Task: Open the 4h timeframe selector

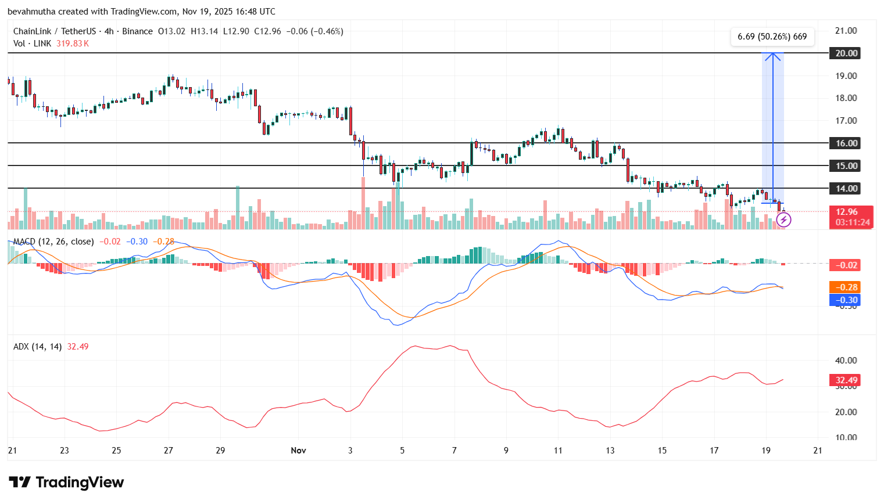Action: pos(109,31)
